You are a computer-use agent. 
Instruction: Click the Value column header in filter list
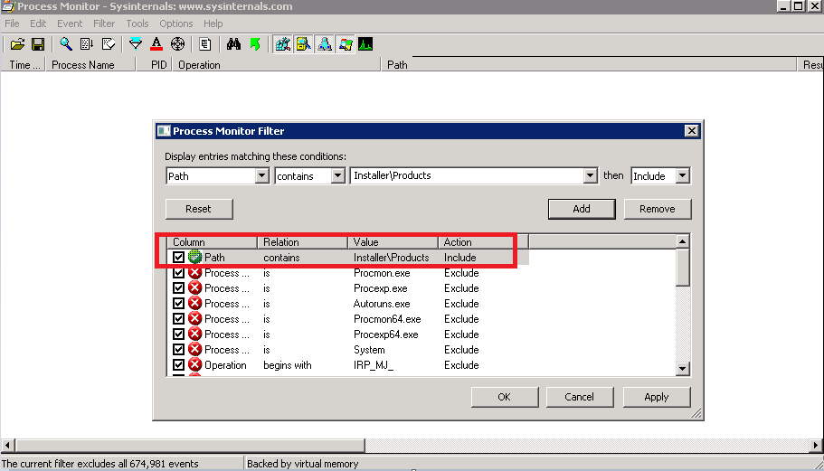(393, 242)
